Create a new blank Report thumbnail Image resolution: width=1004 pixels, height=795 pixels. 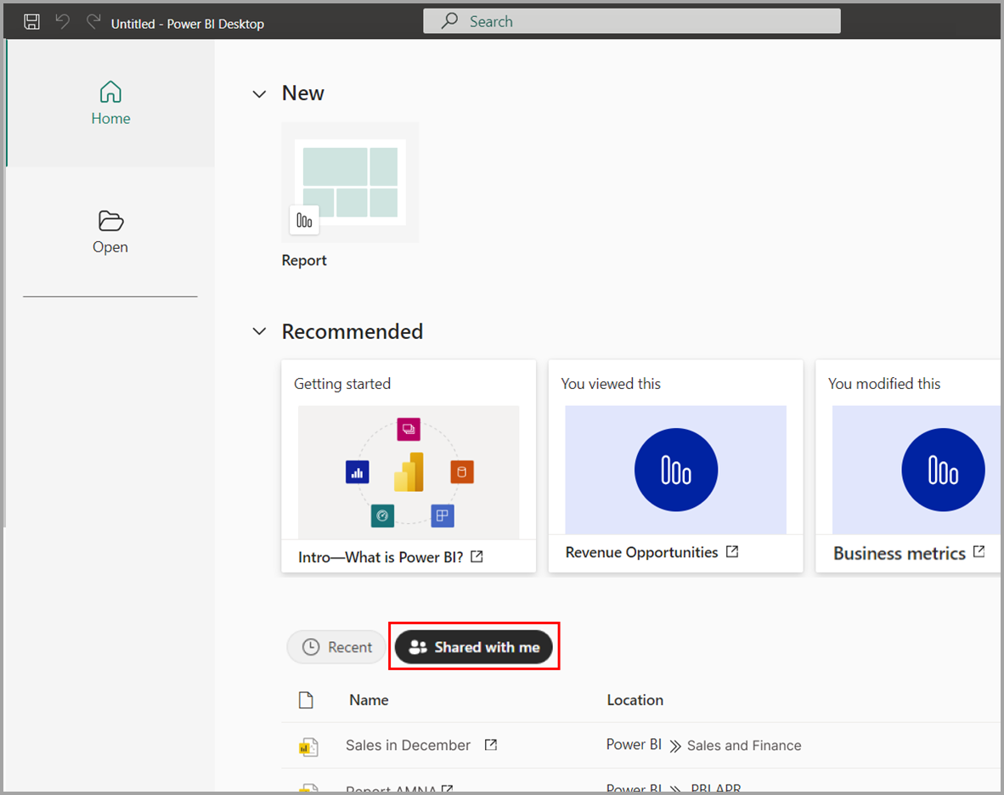click(350, 183)
